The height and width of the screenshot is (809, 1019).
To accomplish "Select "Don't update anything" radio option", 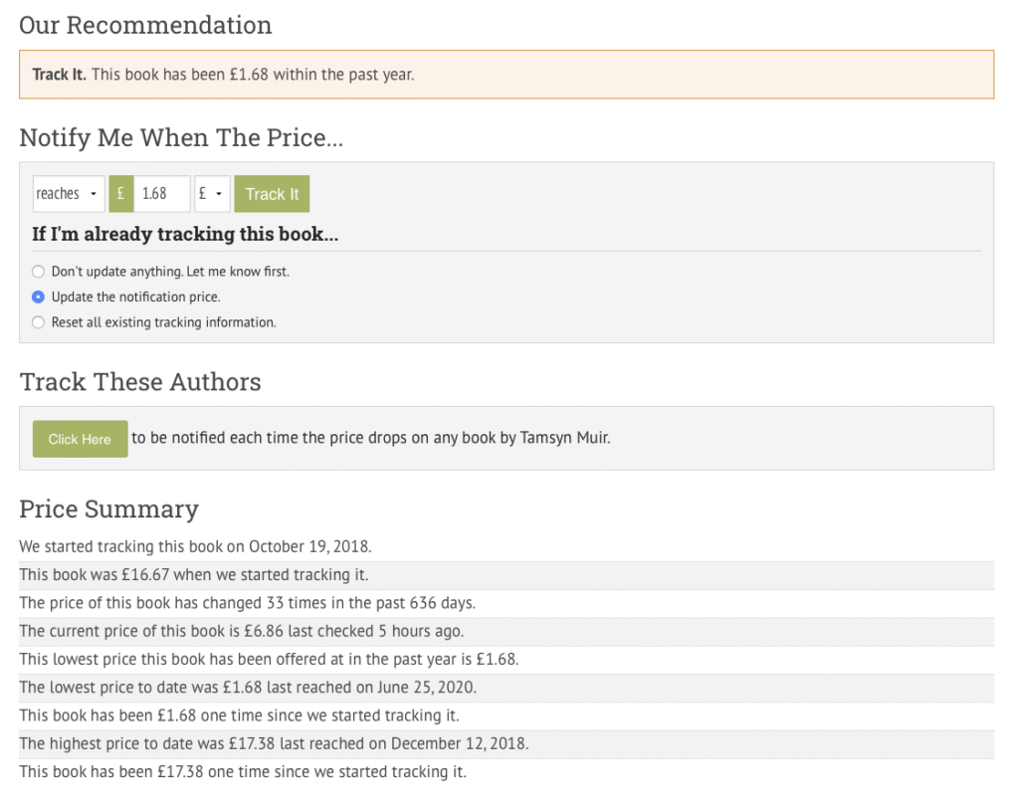I will click(x=39, y=271).
